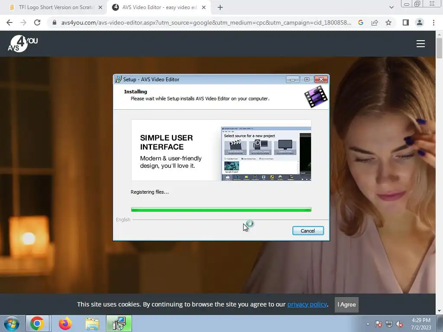Open the taskbar clock showing 4:29 PM

pyautogui.click(x=421, y=324)
